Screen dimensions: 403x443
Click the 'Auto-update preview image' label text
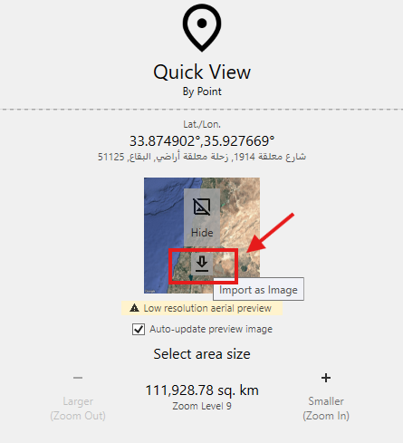click(x=211, y=329)
